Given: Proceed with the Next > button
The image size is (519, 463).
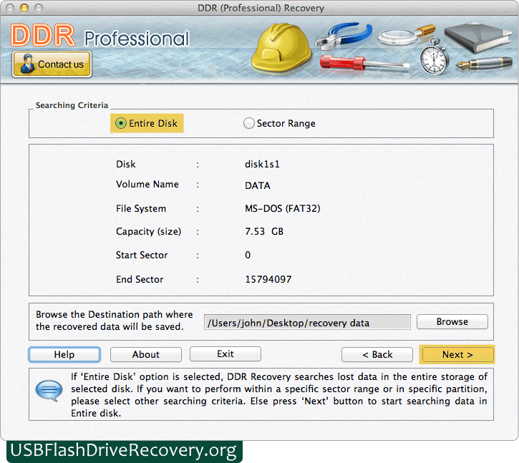Looking at the screenshot, I should click(x=457, y=354).
